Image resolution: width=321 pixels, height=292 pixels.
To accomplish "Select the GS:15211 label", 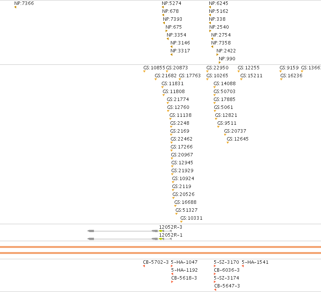I will [251, 76].
